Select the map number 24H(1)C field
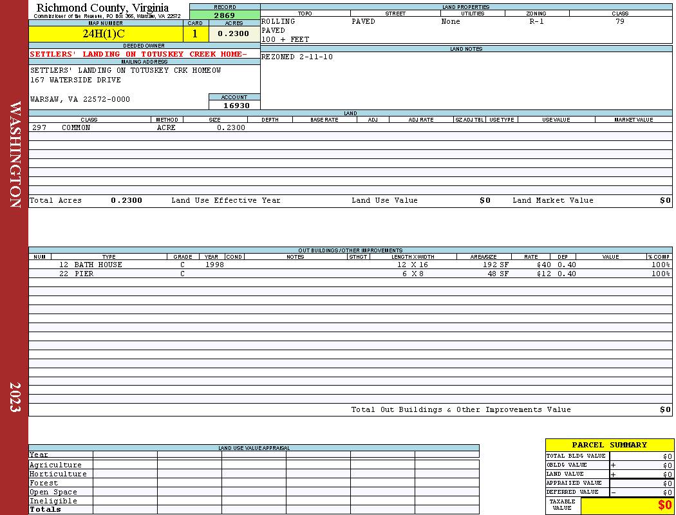Screen dimensions: 676x515 (x=106, y=34)
